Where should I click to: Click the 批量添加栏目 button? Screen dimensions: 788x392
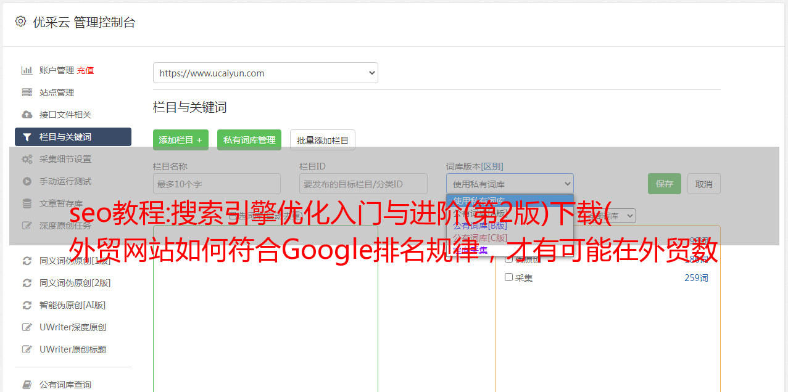pos(323,140)
